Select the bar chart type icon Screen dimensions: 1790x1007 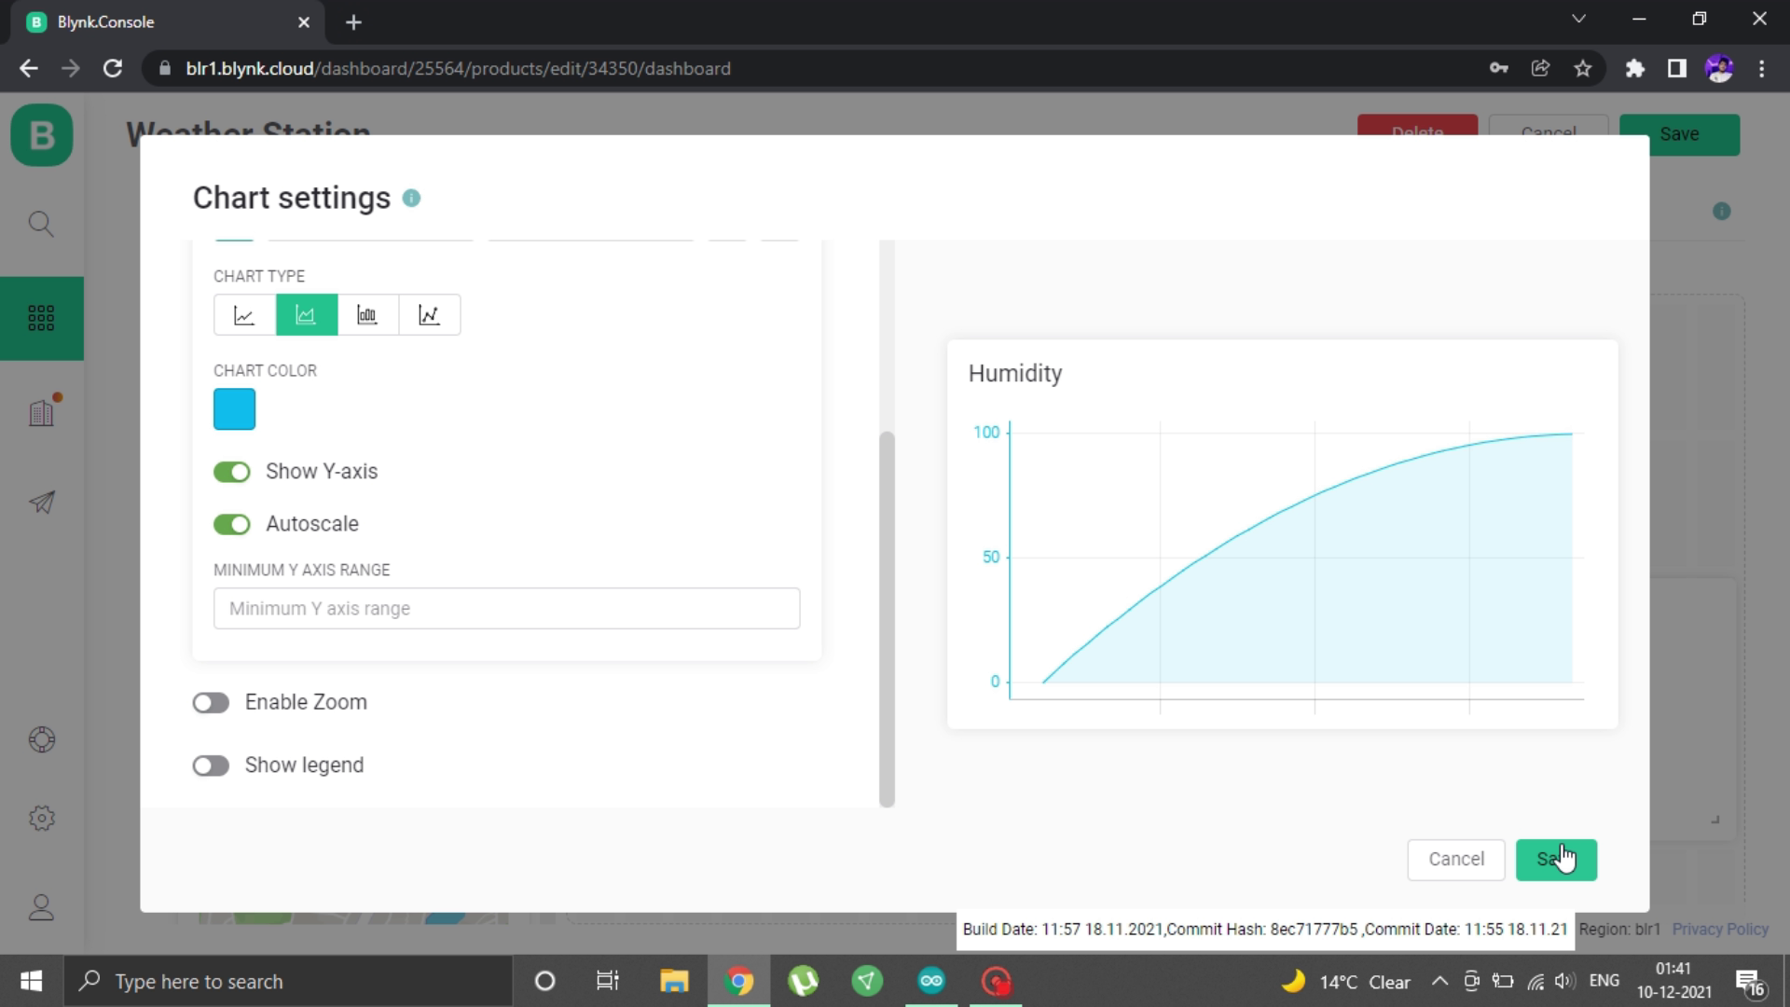pyautogui.click(x=367, y=313)
